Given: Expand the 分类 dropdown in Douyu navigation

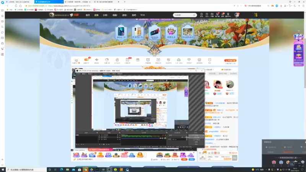Looking at the screenshot, I should (x=105, y=15).
